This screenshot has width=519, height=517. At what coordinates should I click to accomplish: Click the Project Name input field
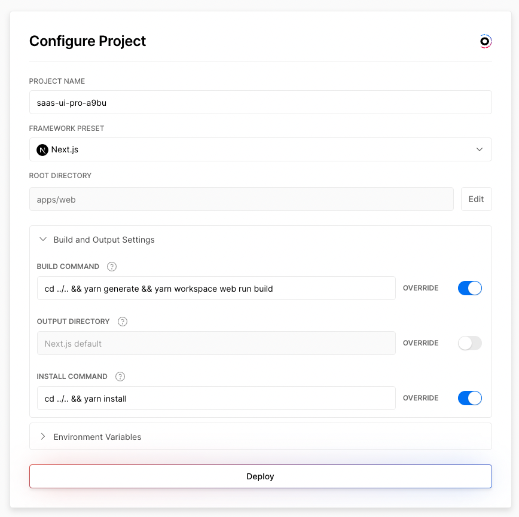pos(261,102)
